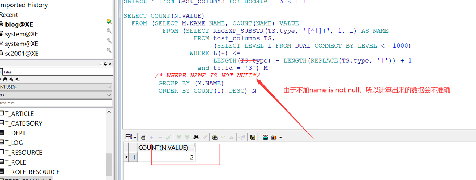Click the delete record minus icon
This screenshot has height=180, width=476.
[x=160, y=137]
